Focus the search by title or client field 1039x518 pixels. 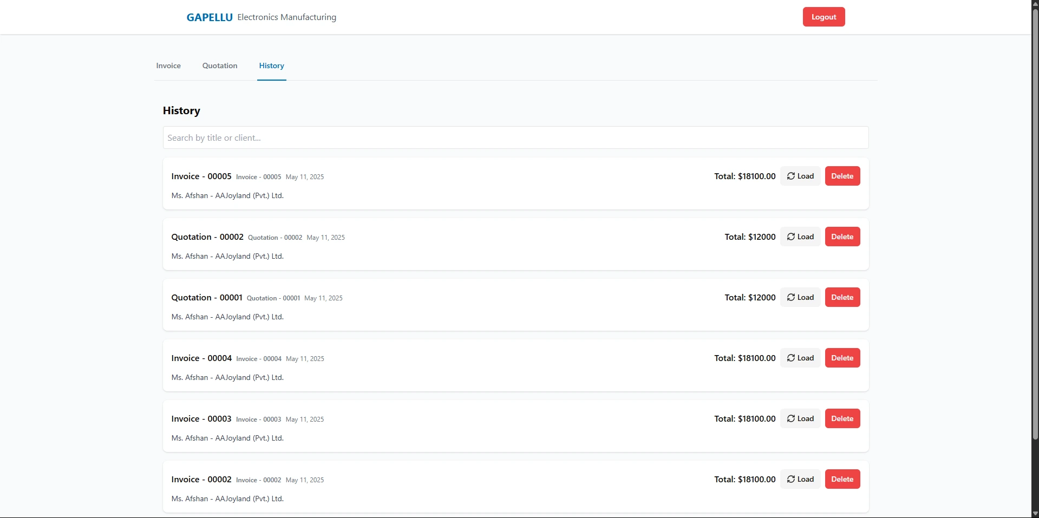(515, 137)
